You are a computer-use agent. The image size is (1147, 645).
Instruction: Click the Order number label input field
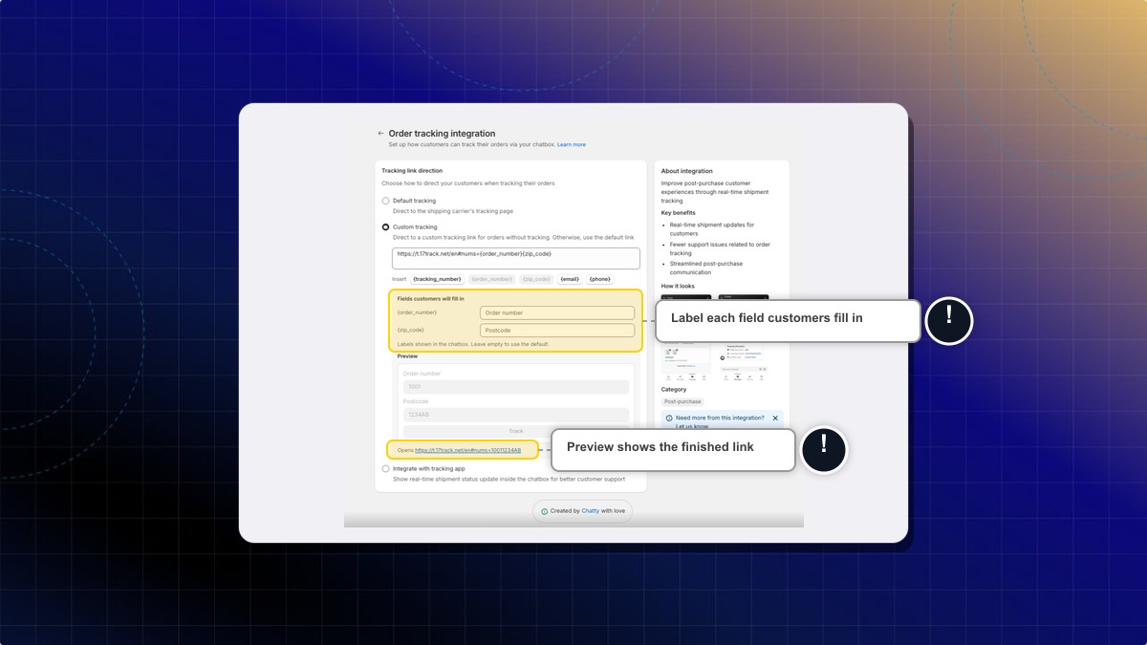(557, 312)
